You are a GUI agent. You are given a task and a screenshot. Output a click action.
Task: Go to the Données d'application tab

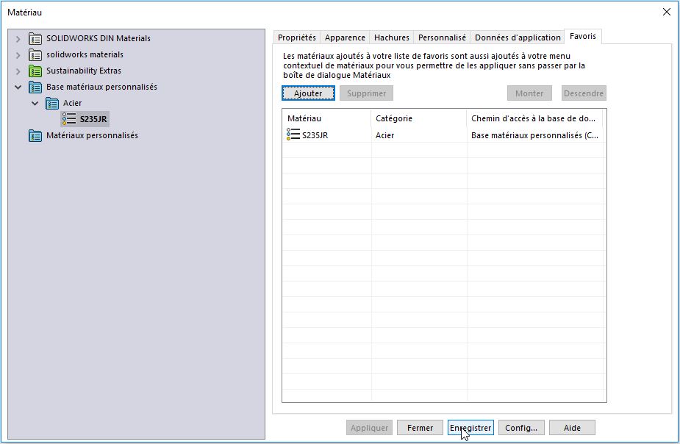click(x=518, y=37)
